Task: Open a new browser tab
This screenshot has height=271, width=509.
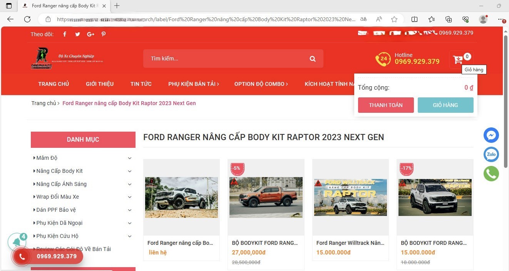Action: [117, 6]
